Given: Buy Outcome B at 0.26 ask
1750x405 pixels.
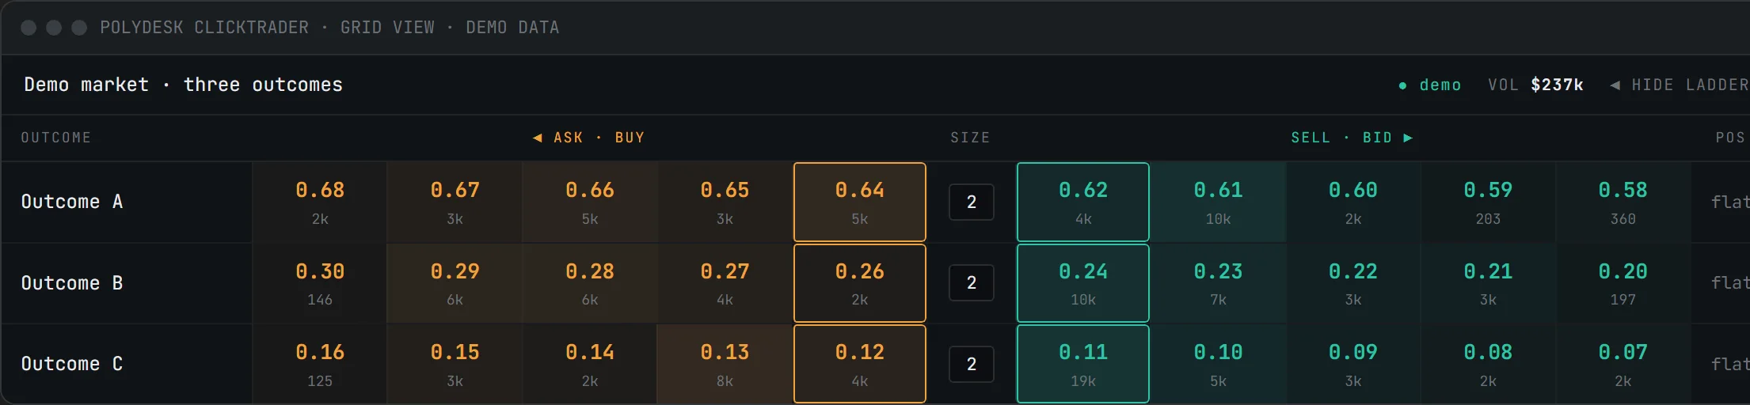Looking at the screenshot, I should (860, 283).
